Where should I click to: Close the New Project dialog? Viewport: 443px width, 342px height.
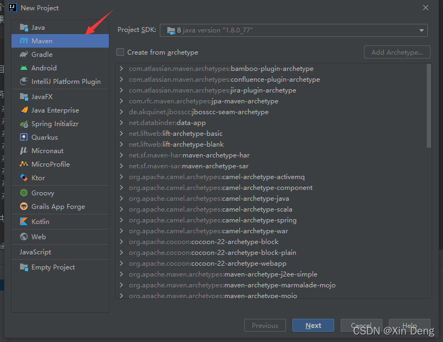click(426, 8)
